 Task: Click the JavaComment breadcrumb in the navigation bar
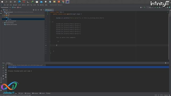coord(5,7)
